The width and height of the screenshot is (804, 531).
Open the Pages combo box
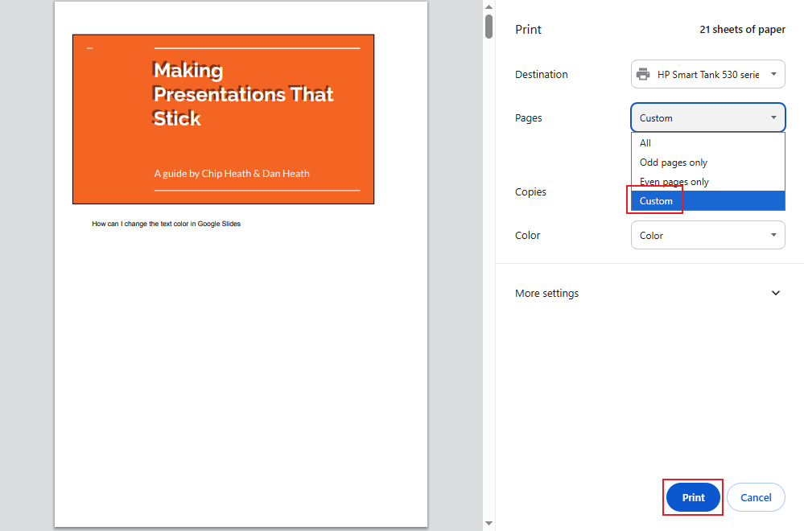(x=707, y=117)
